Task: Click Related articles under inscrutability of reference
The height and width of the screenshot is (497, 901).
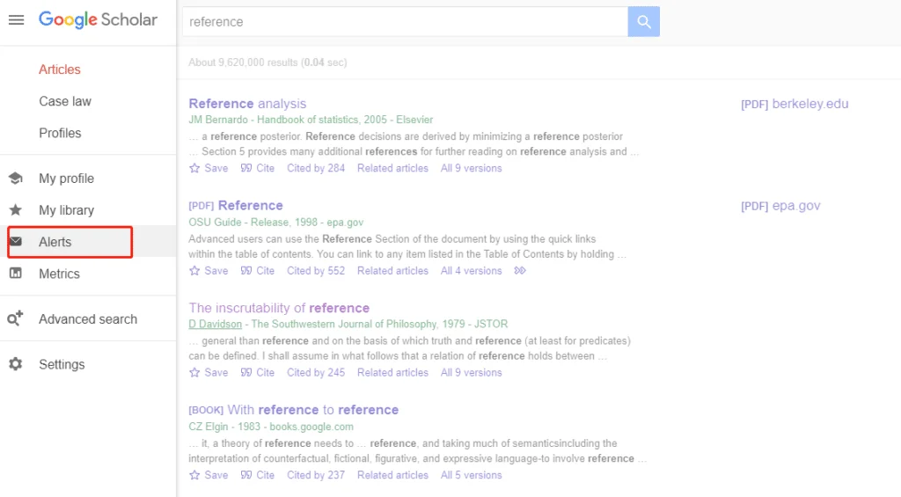Action: (x=392, y=372)
